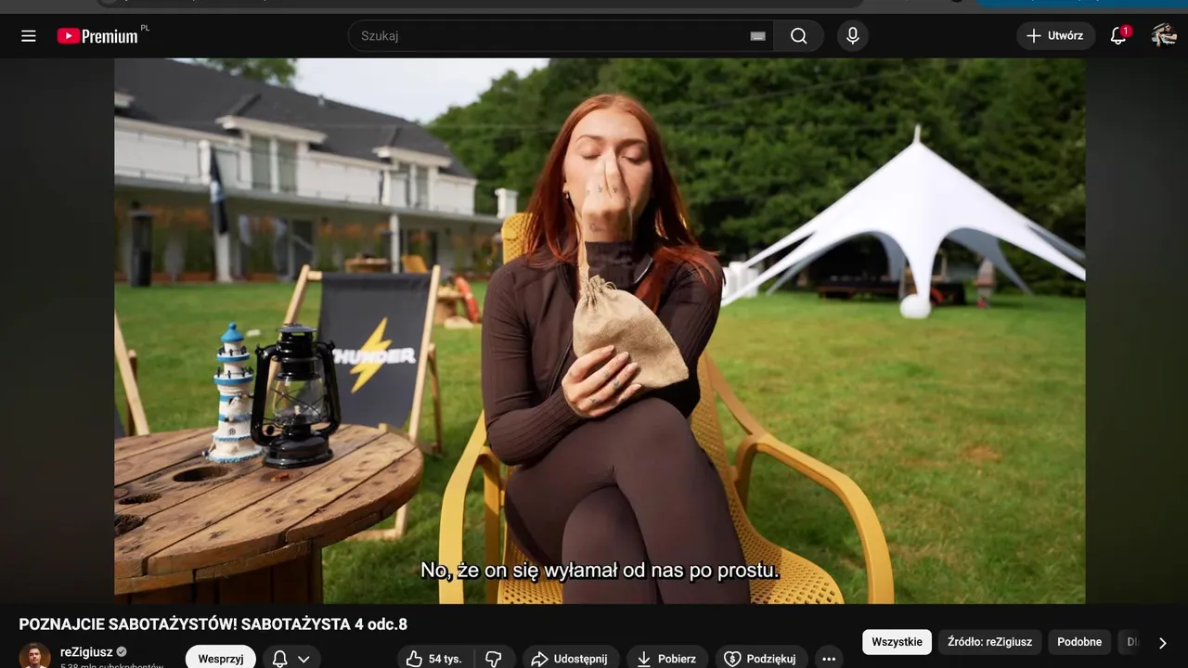Click the video player to pause
Image resolution: width=1188 pixels, height=668 pixels.
pyautogui.click(x=600, y=331)
